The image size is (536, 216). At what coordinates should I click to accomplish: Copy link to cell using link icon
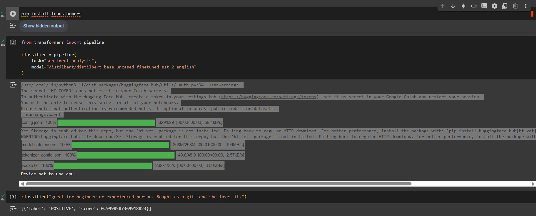(x=474, y=6)
